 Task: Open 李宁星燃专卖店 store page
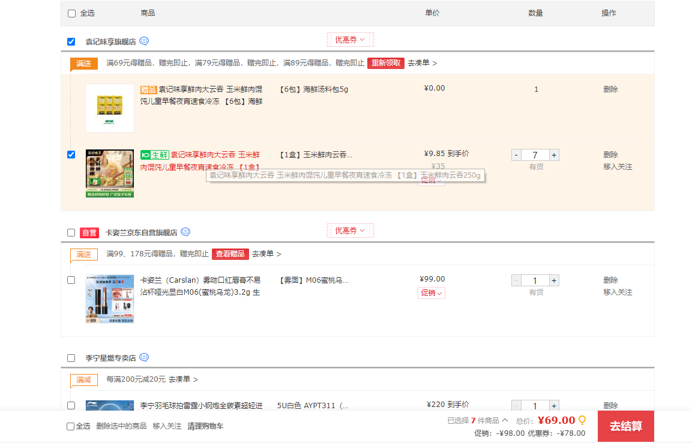pyautogui.click(x=110, y=358)
